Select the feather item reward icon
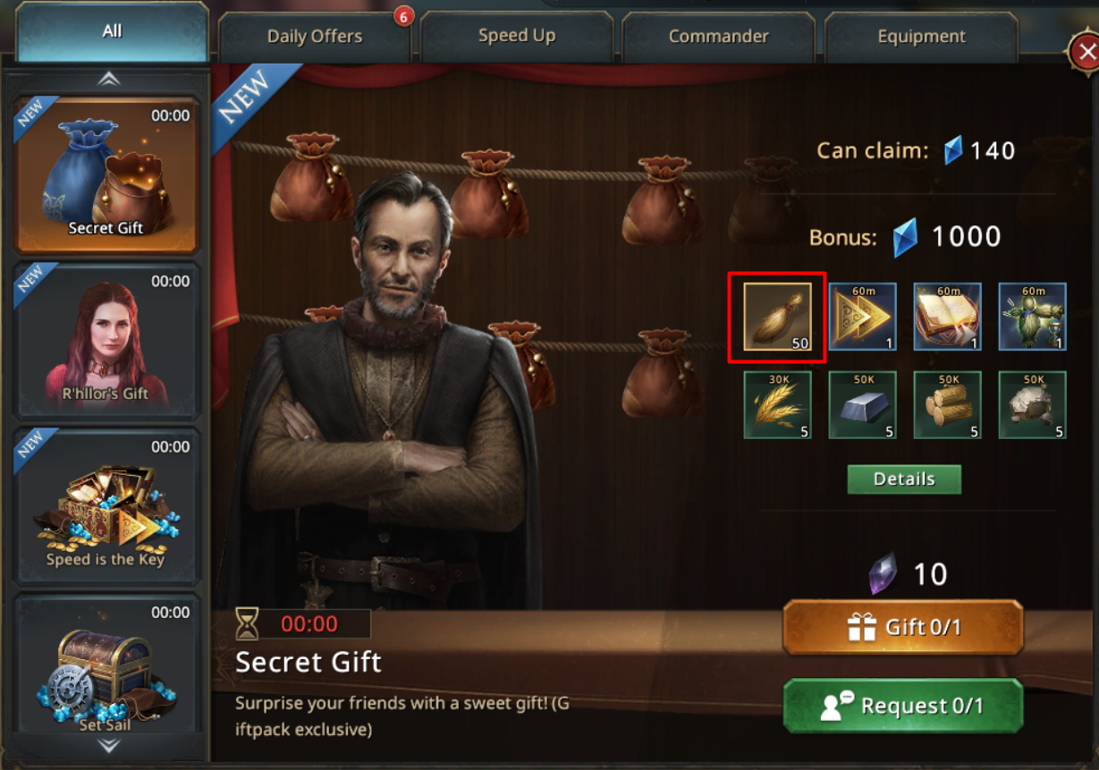The image size is (1099, 770). tap(777, 317)
